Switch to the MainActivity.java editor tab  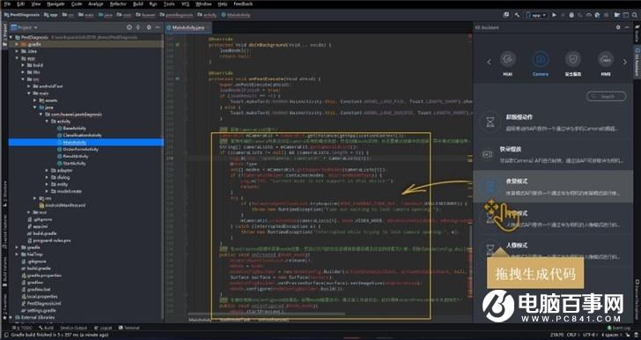tap(188, 27)
